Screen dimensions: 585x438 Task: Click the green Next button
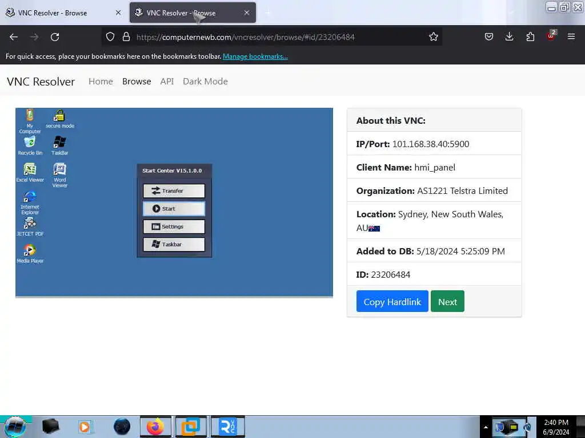coord(447,301)
